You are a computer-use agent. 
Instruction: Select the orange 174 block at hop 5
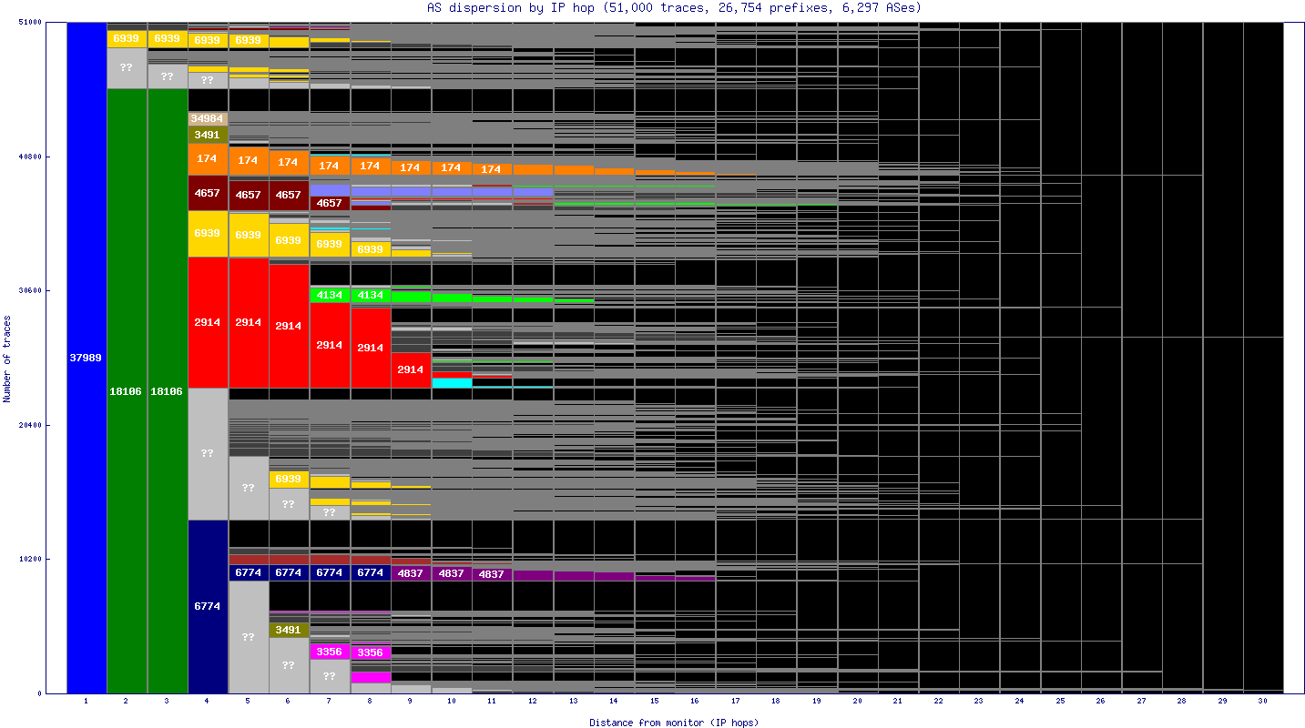[249, 160]
